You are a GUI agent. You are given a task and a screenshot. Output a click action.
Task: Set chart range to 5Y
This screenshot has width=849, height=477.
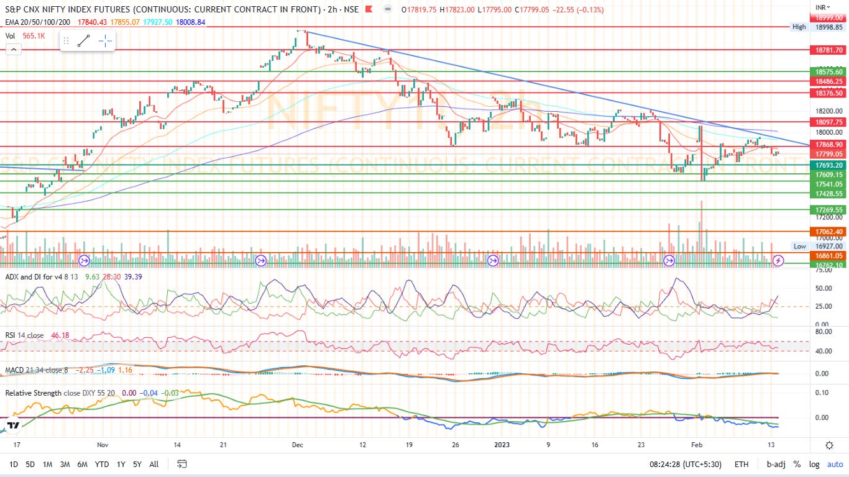[x=137, y=464]
